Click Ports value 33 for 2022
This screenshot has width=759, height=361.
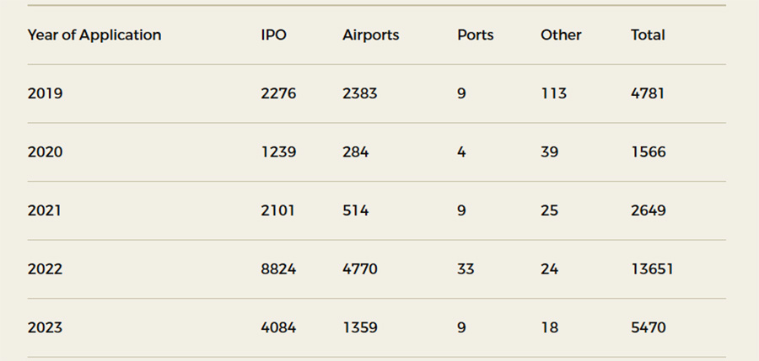(x=466, y=269)
